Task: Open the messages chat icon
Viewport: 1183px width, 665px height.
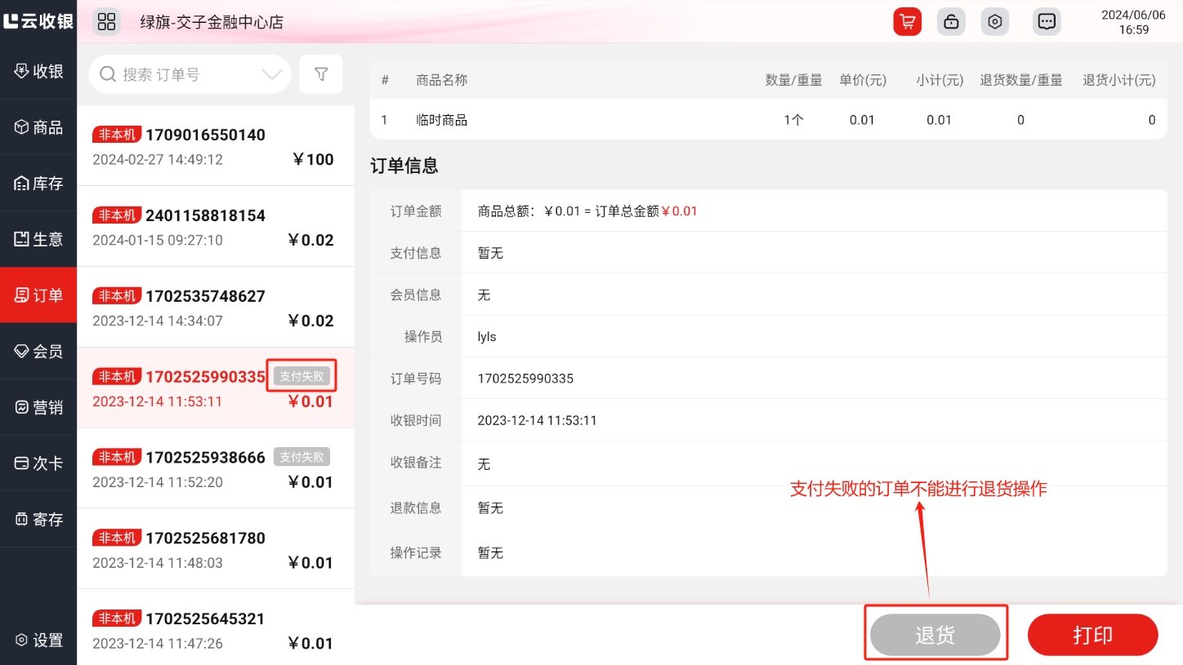Action: (x=1046, y=22)
